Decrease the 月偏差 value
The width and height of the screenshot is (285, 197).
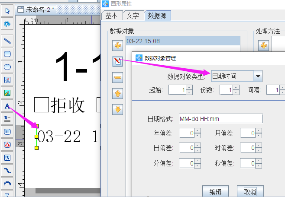click(259, 136)
